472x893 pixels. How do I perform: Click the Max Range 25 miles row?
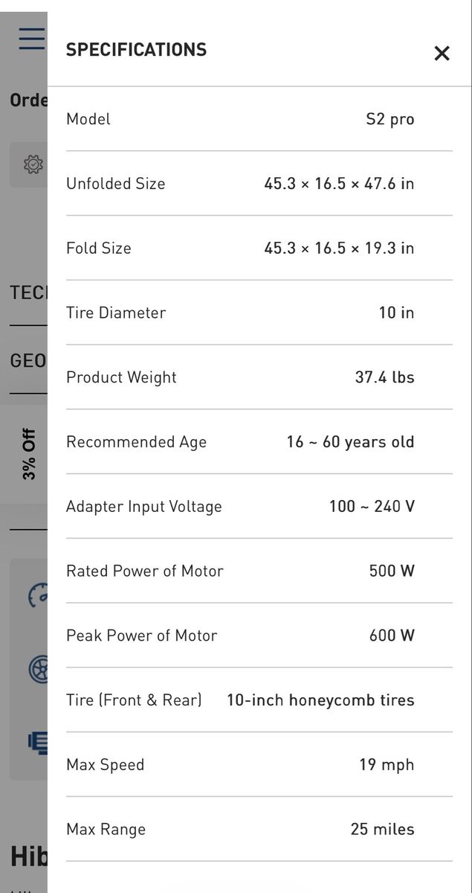[259, 829]
